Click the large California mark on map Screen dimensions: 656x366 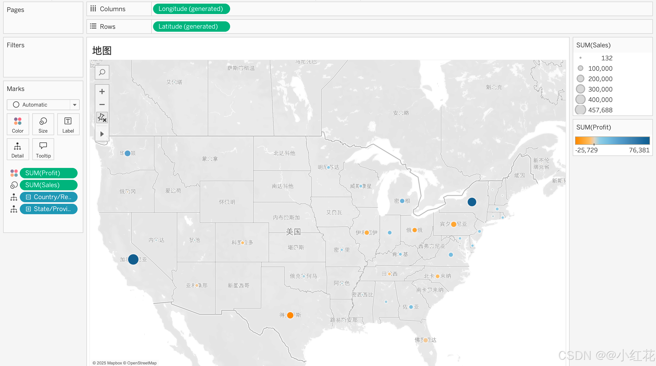pos(133,259)
